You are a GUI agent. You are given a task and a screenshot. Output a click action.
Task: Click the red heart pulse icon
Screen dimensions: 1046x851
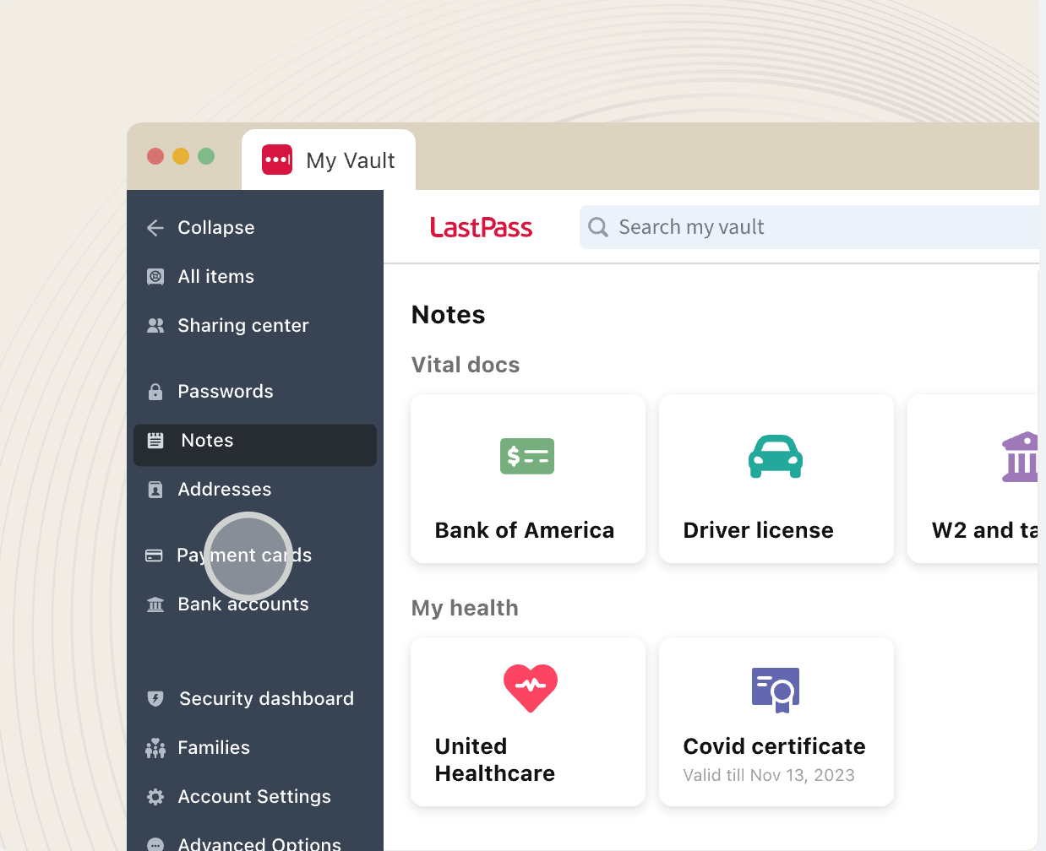pos(531,688)
